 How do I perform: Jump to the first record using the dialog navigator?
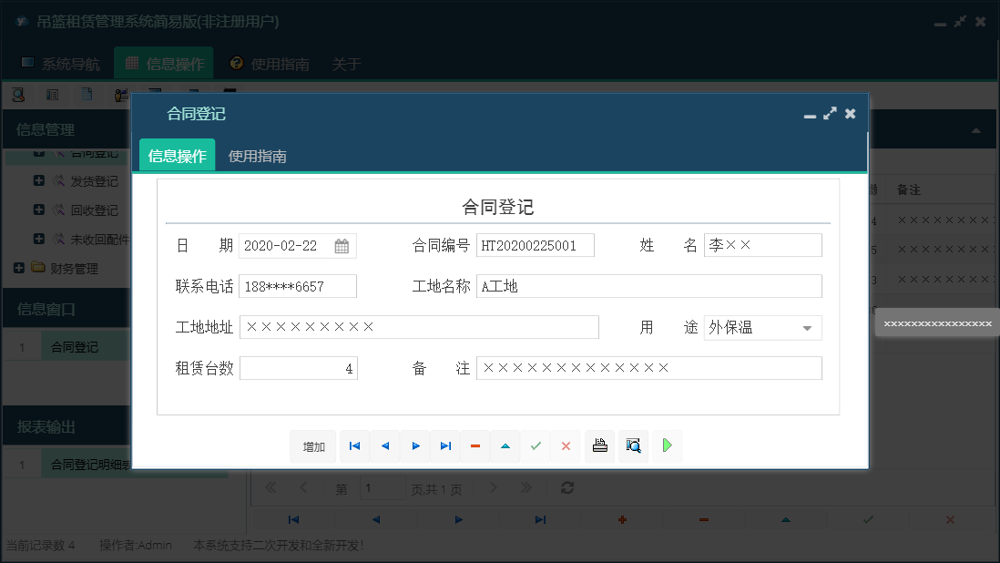pyautogui.click(x=354, y=446)
